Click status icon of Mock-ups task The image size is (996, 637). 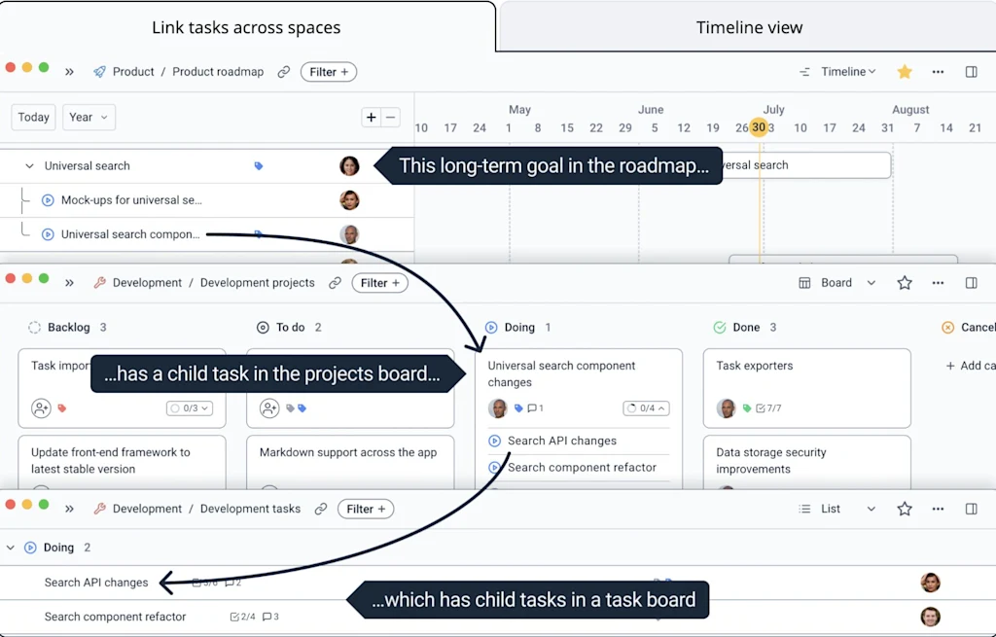point(48,200)
